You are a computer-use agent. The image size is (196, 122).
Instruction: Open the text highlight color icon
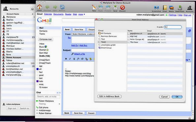coord(91,59)
